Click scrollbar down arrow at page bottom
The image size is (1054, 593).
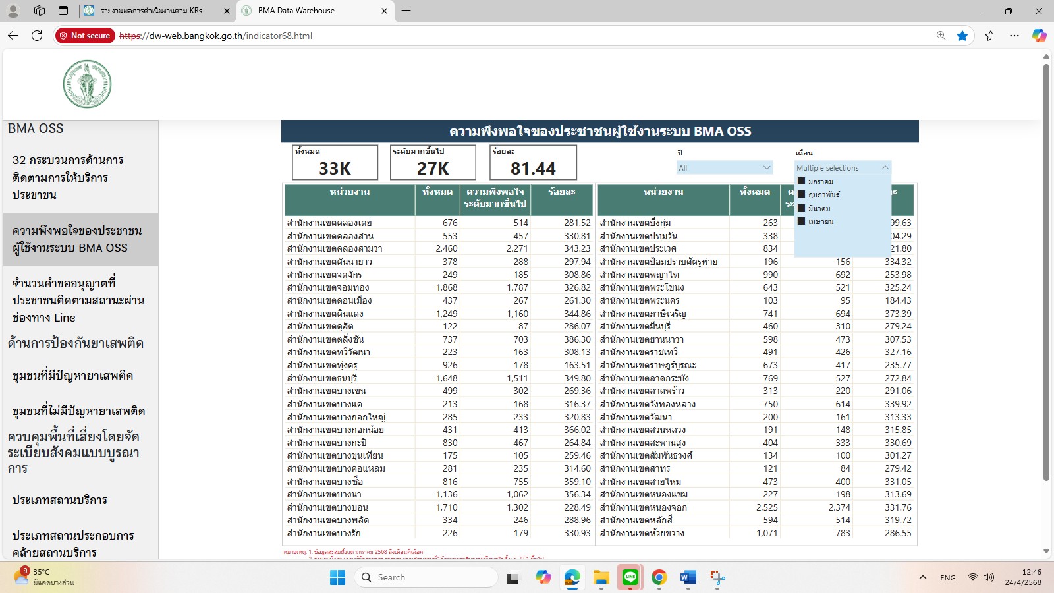1046,551
